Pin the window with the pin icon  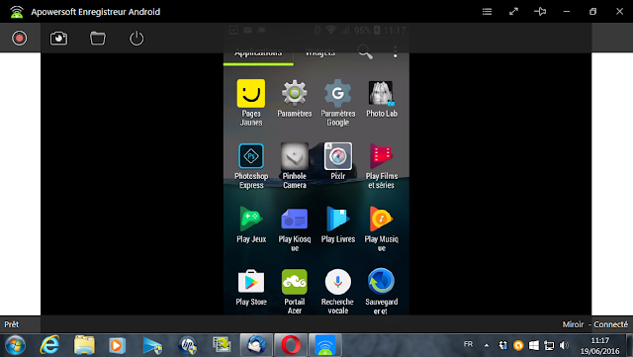[540, 11]
